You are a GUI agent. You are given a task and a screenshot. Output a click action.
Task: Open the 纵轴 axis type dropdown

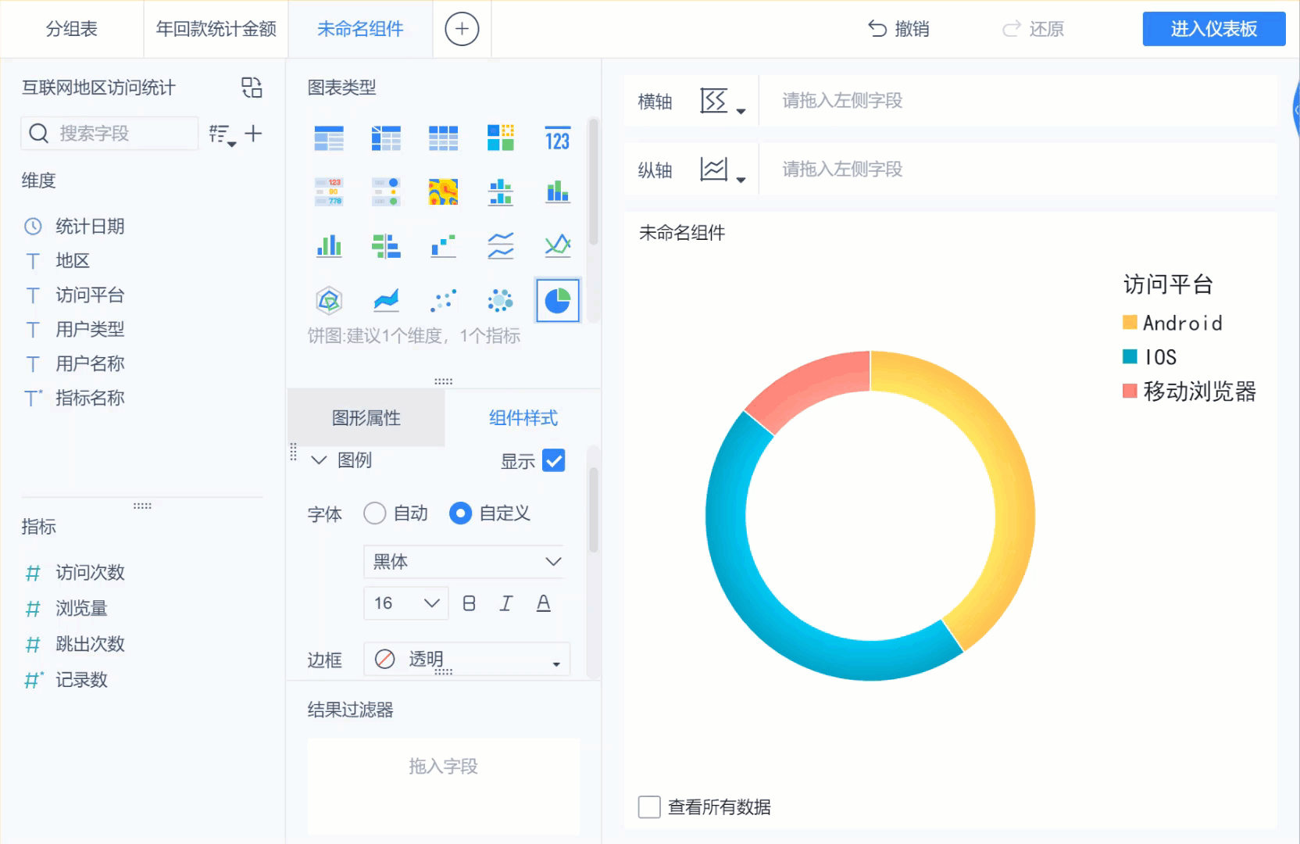coord(723,170)
